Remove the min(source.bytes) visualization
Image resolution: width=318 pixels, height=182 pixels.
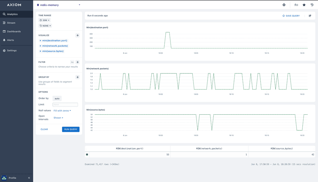click(x=40, y=51)
